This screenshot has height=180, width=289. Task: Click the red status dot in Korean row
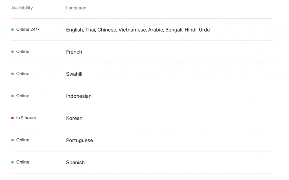(12, 118)
